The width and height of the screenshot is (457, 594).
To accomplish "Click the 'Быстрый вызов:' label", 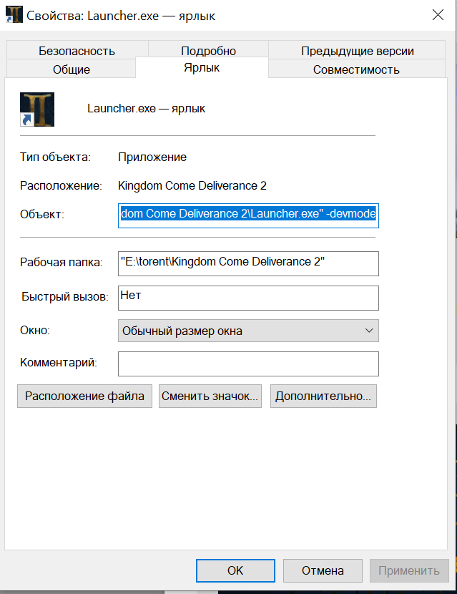I will coord(65,296).
